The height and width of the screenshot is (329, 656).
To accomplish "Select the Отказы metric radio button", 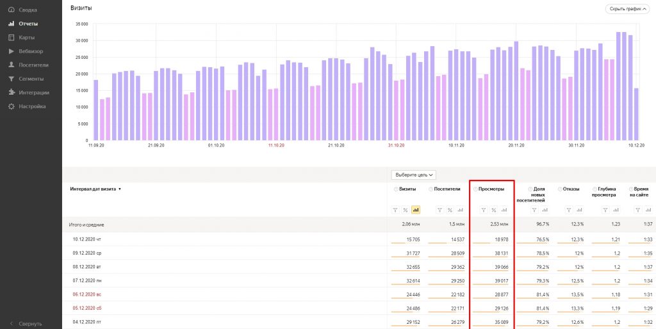I will point(560,189).
